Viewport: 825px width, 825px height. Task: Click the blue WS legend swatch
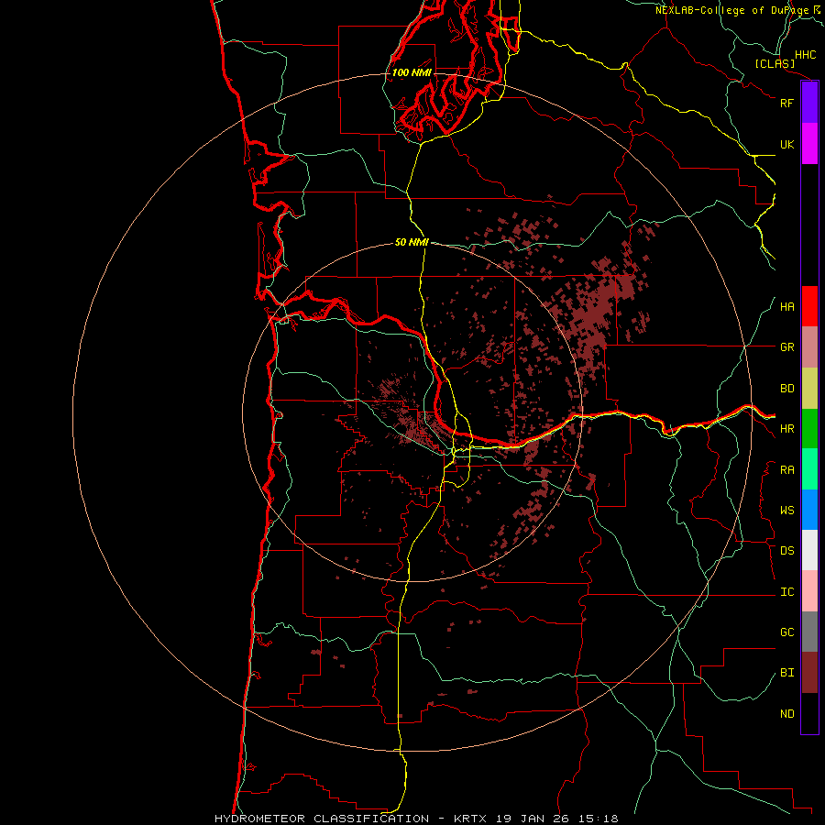809,510
